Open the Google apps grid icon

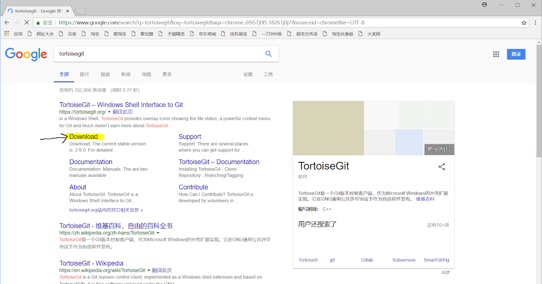click(x=496, y=54)
